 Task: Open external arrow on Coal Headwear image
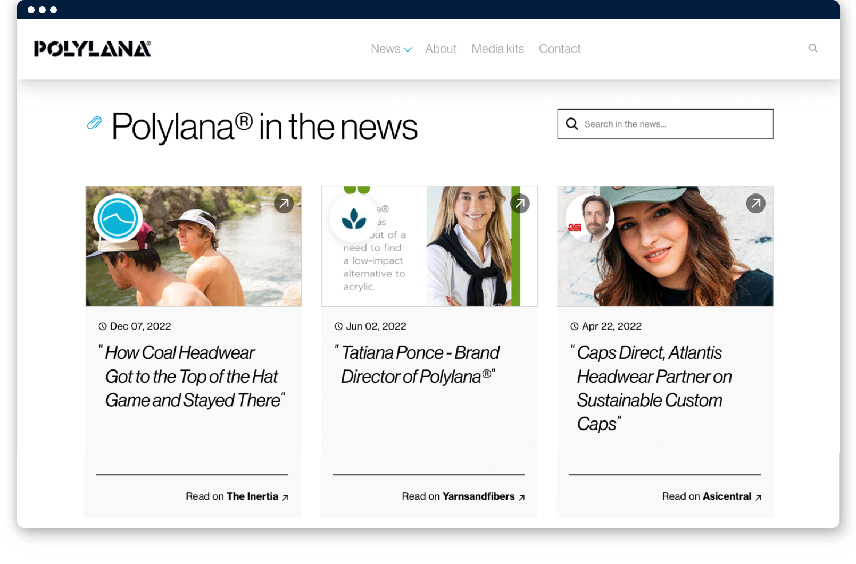click(x=284, y=203)
